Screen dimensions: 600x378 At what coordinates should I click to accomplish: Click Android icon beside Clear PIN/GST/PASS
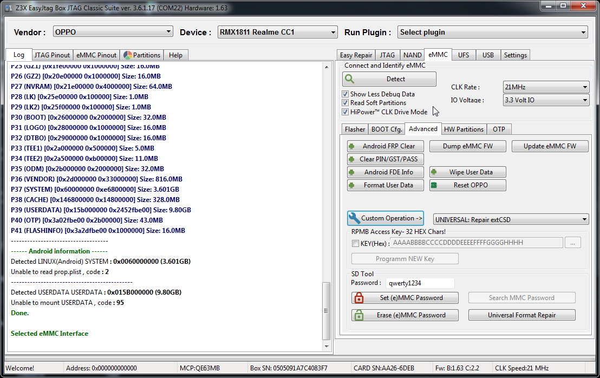pos(351,159)
